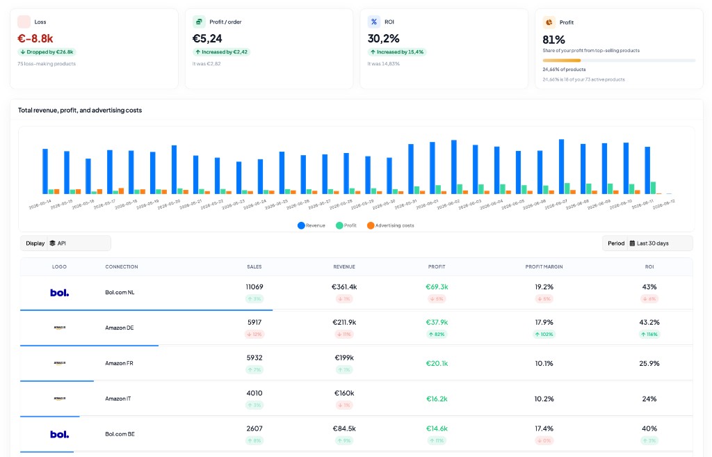Toggle the orange Advertising costs legend dot
The height and width of the screenshot is (457, 712).
coord(371,225)
